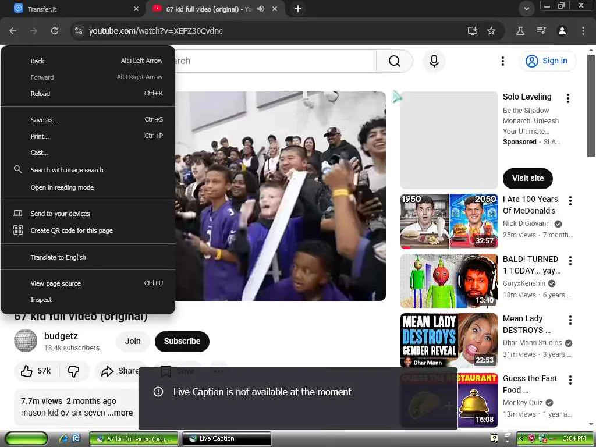596x447 pixels.
Task: Open site information icon in address bar
Action: pyautogui.click(x=79, y=31)
